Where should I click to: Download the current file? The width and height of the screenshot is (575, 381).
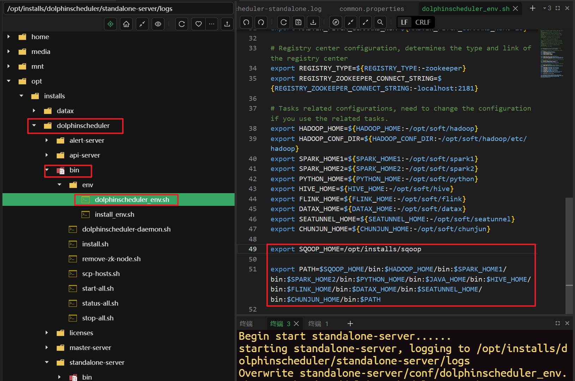click(x=313, y=22)
